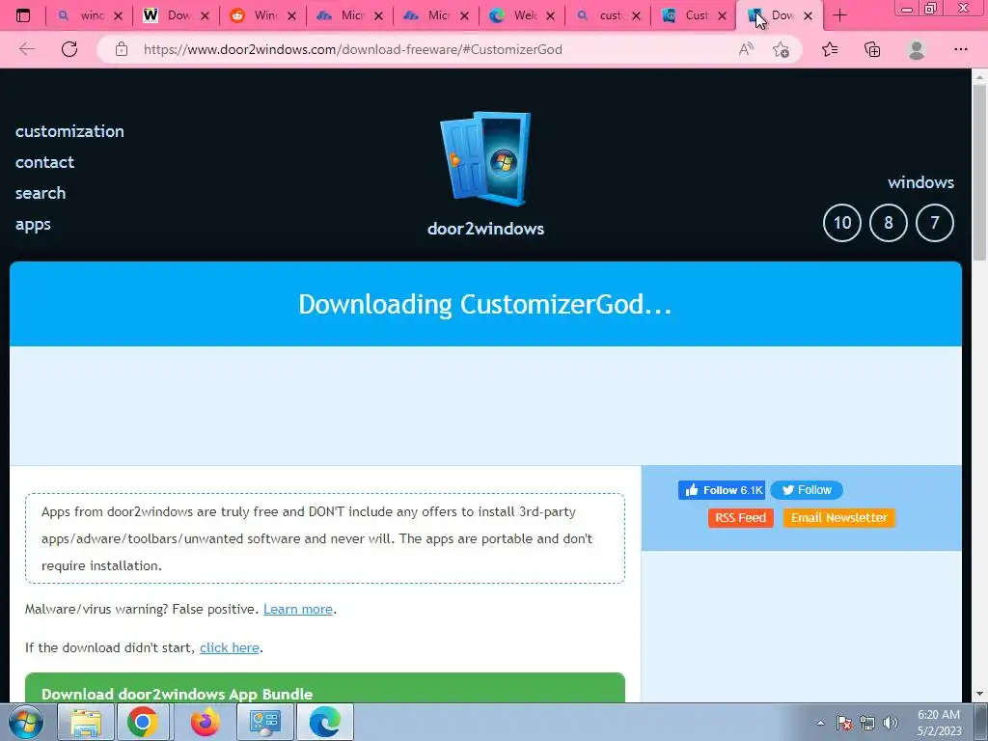Open the clock showing 6:20 AM
Image resolution: width=988 pixels, height=741 pixels.
pyautogui.click(x=939, y=723)
